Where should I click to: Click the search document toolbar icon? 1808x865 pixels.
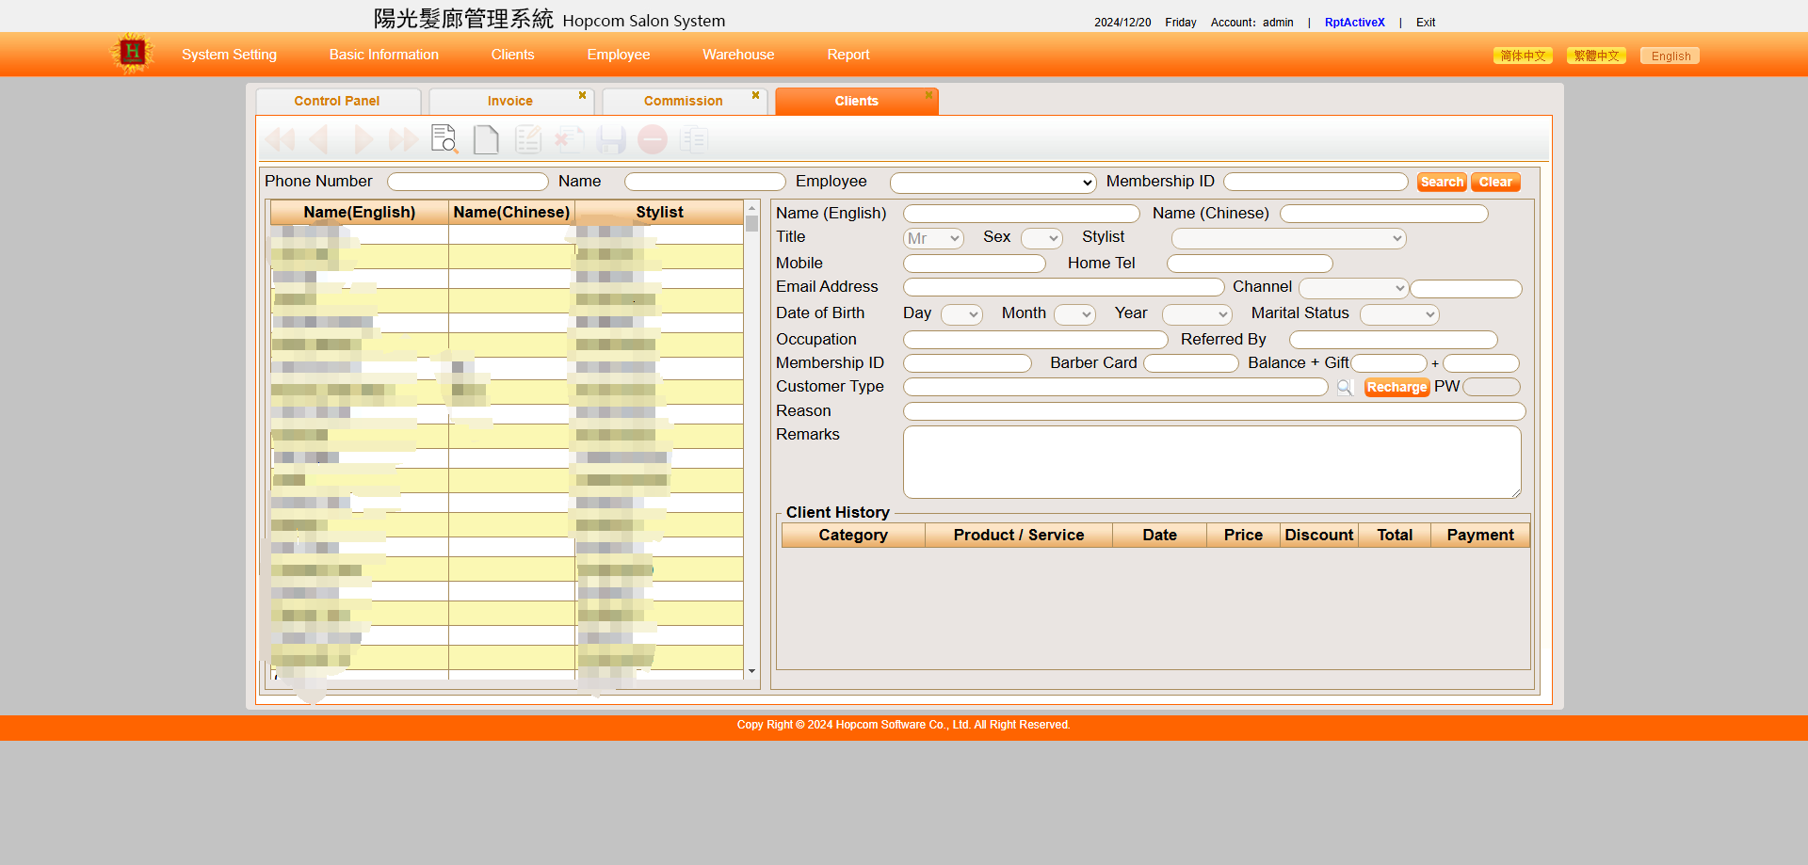[444, 139]
